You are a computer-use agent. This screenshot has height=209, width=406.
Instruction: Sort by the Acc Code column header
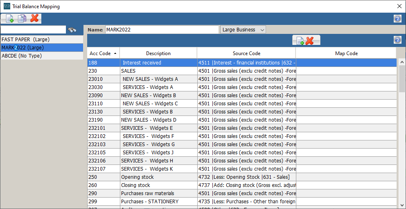103,53
